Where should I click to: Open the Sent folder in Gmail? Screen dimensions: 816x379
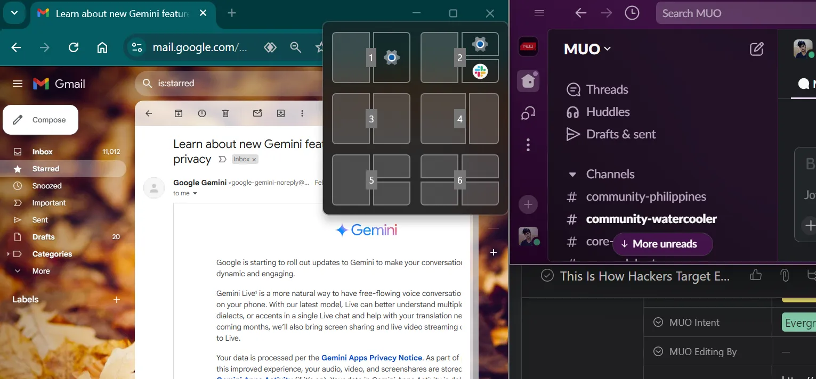pyautogui.click(x=63, y=220)
